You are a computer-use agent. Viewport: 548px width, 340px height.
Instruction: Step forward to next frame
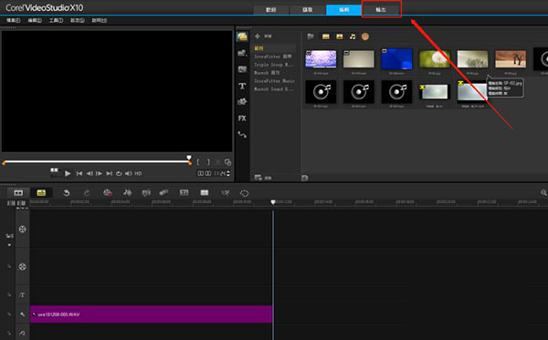pyautogui.click(x=100, y=173)
